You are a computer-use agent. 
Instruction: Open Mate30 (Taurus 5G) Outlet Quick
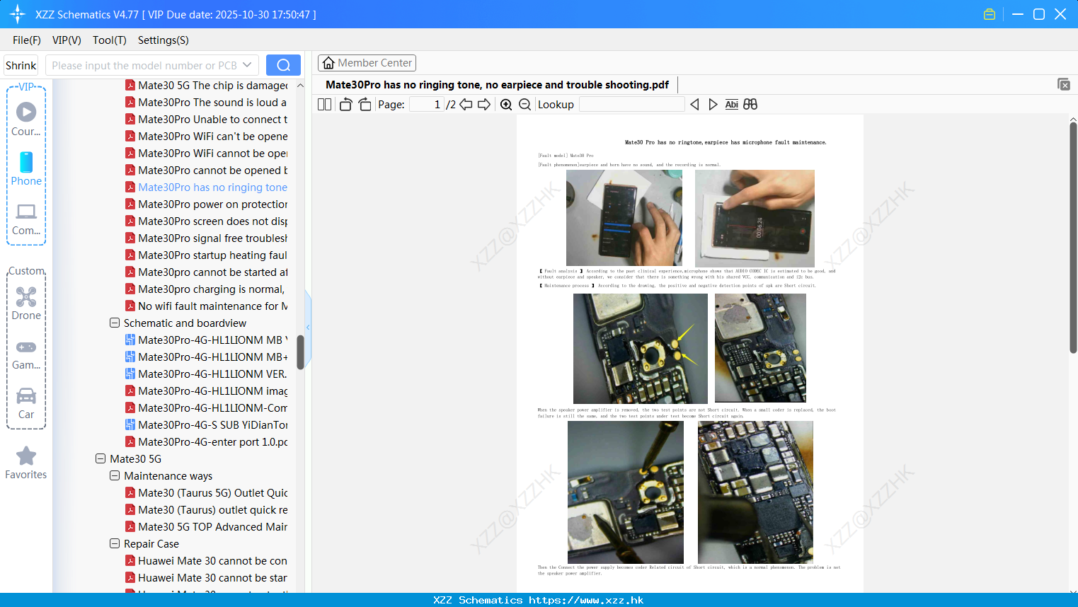[x=207, y=492]
